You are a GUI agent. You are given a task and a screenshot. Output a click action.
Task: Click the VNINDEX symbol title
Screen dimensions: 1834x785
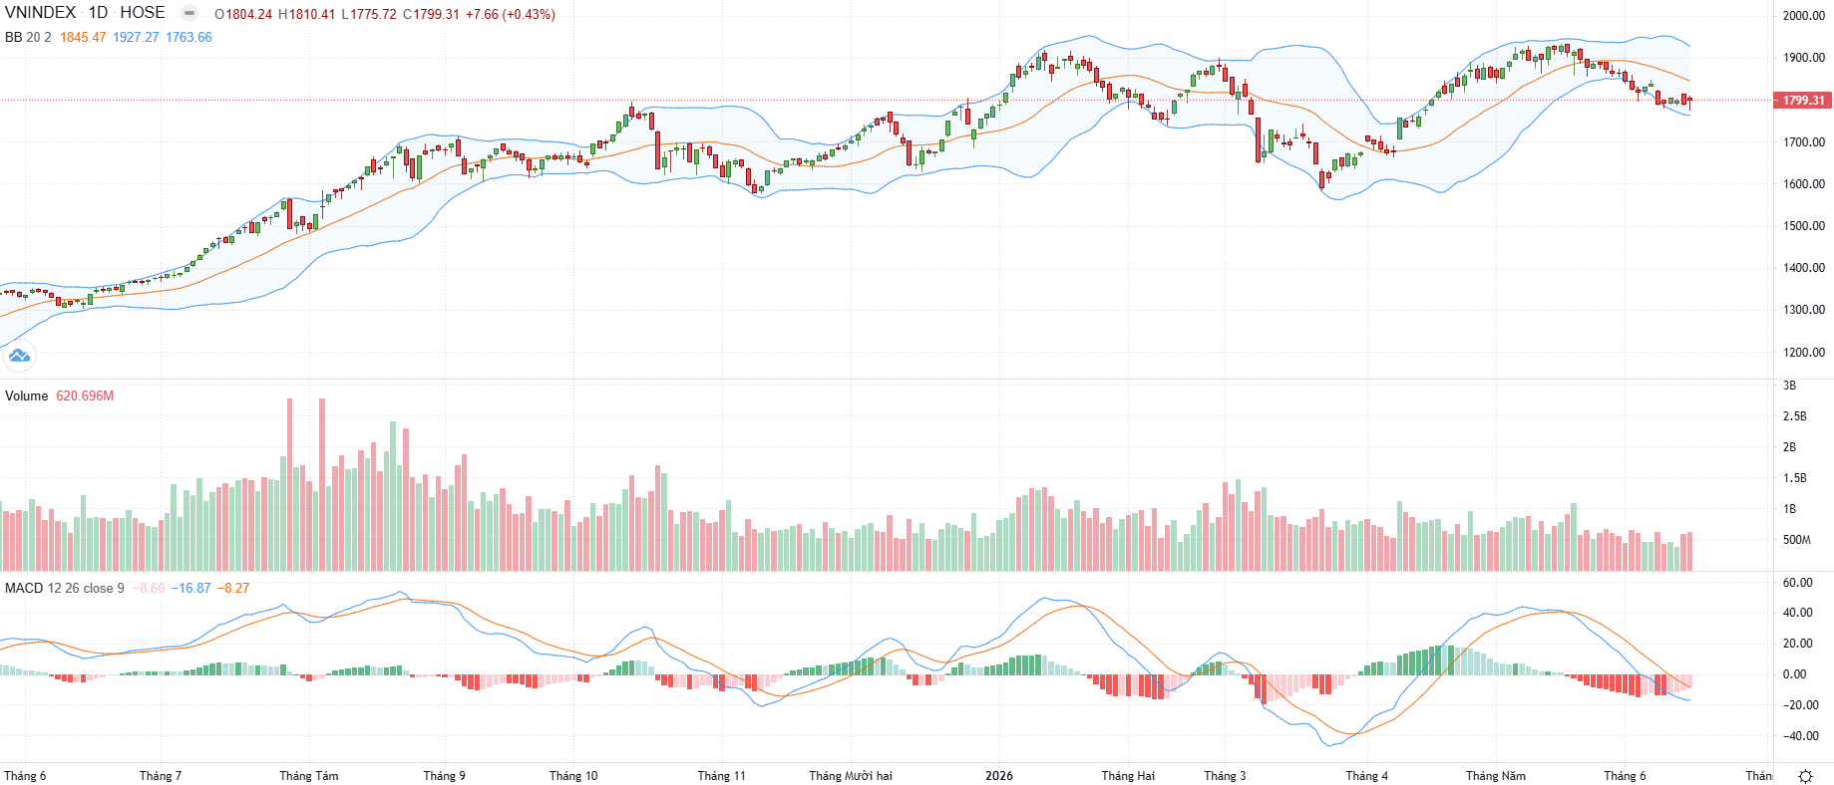pos(40,13)
